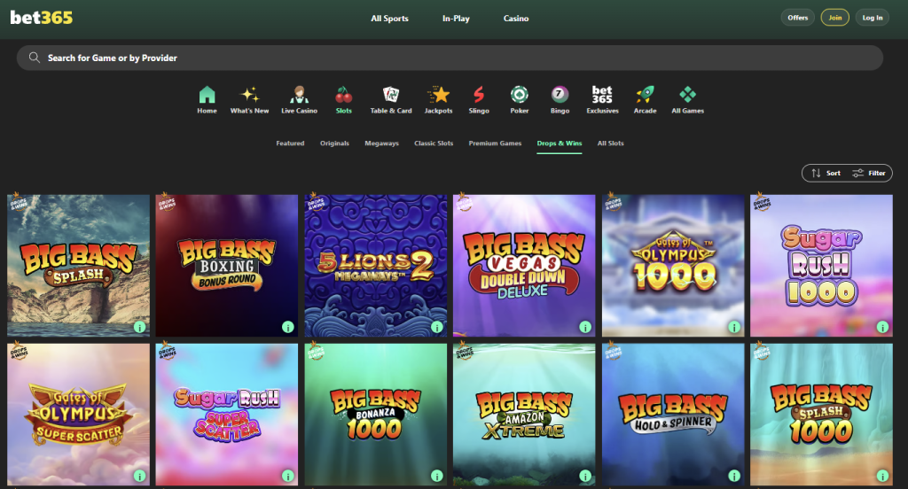Go to Live Casino dealer icon
The image size is (908, 489).
299,94
